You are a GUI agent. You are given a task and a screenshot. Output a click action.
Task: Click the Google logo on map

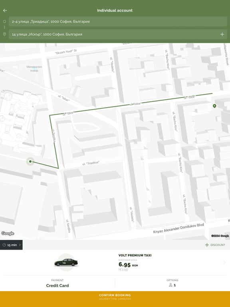click(8, 233)
